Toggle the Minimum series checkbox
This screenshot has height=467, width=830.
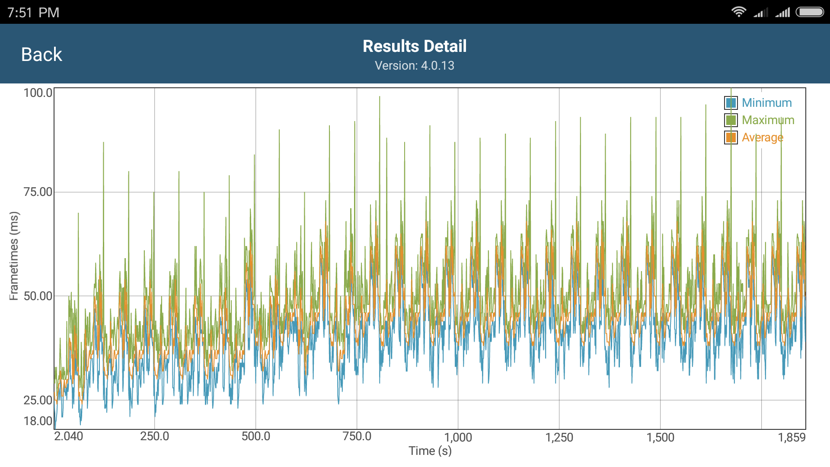pyautogui.click(x=731, y=103)
